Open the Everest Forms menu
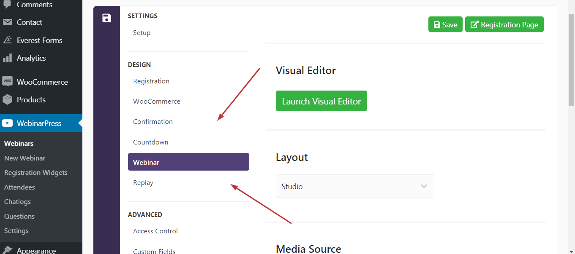The height and width of the screenshot is (254, 575). pyautogui.click(x=41, y=40)
